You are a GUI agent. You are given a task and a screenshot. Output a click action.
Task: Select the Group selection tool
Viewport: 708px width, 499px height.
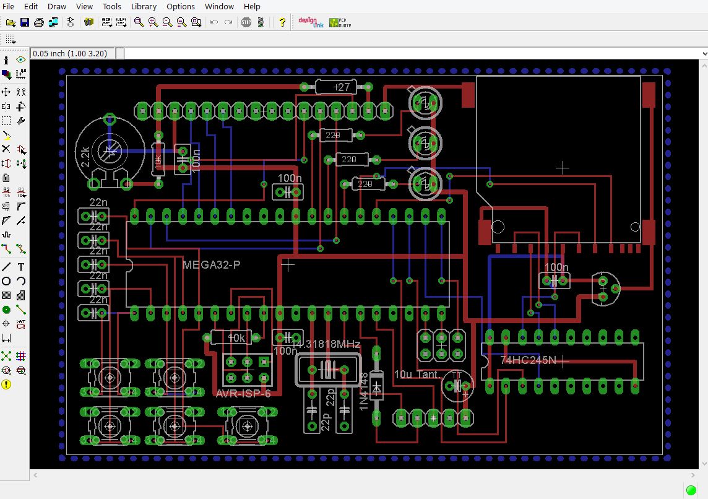(6, 121)
